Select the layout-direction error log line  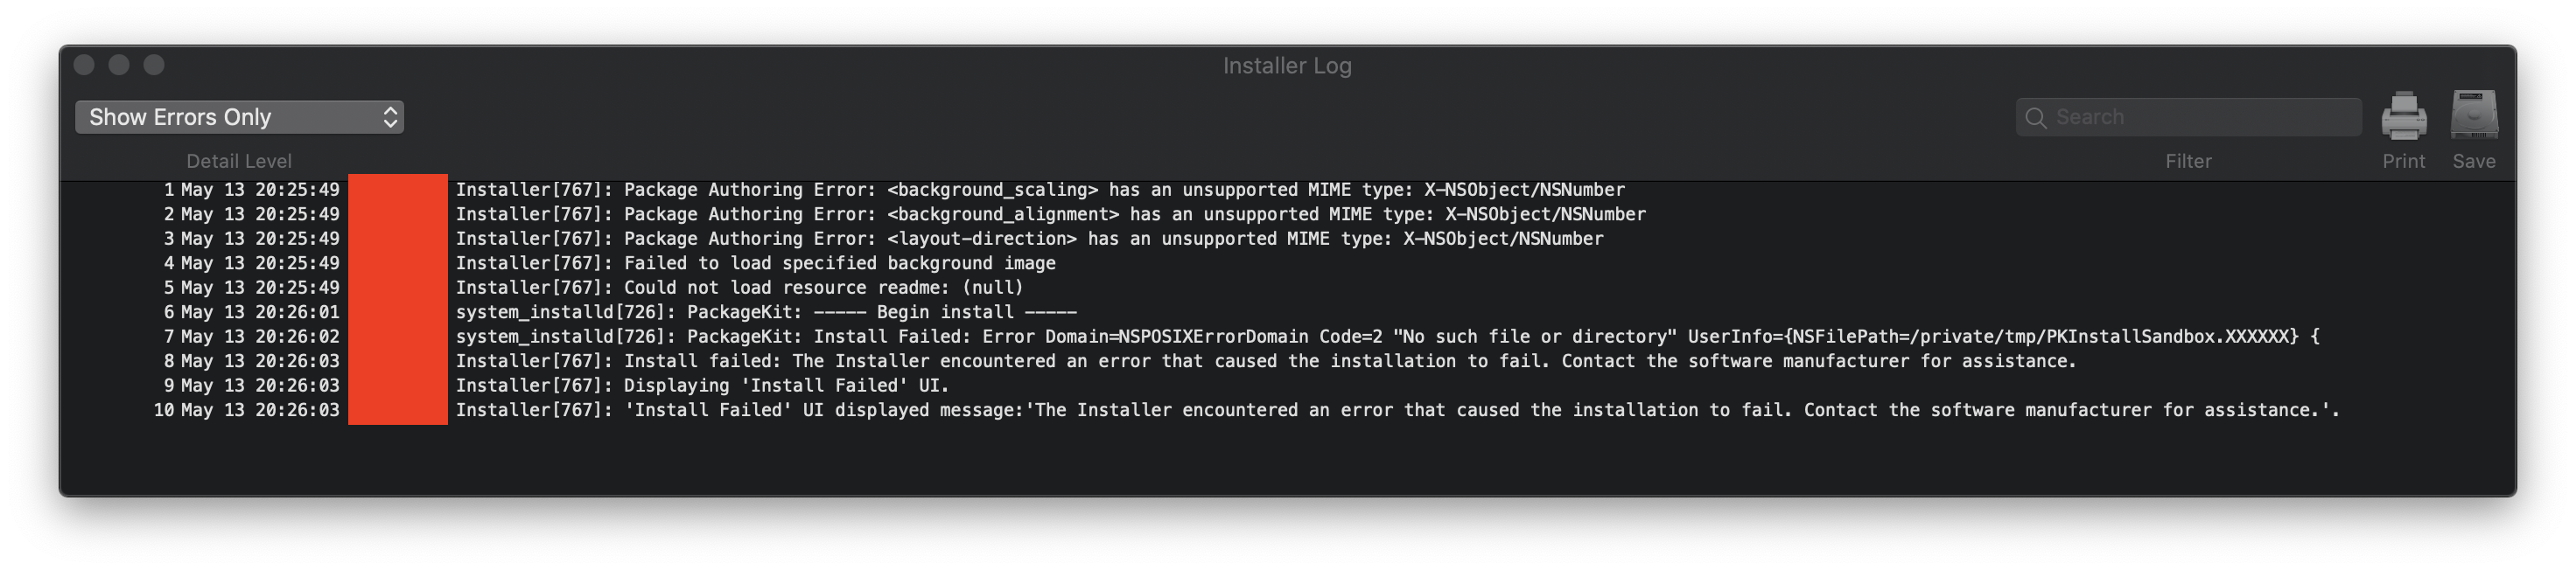click(x=1288, y=238)
